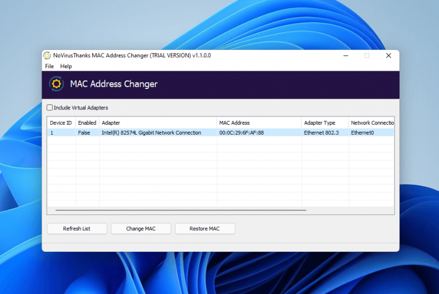
Task: Minimize the MAC Address Changer window
Action: [346, 56]
